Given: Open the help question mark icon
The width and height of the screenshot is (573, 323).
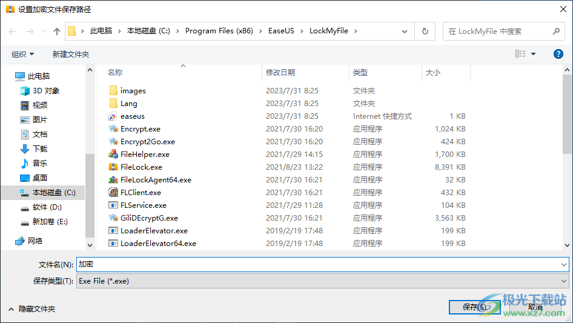Looking at the screenshot, I should (558, 54).
